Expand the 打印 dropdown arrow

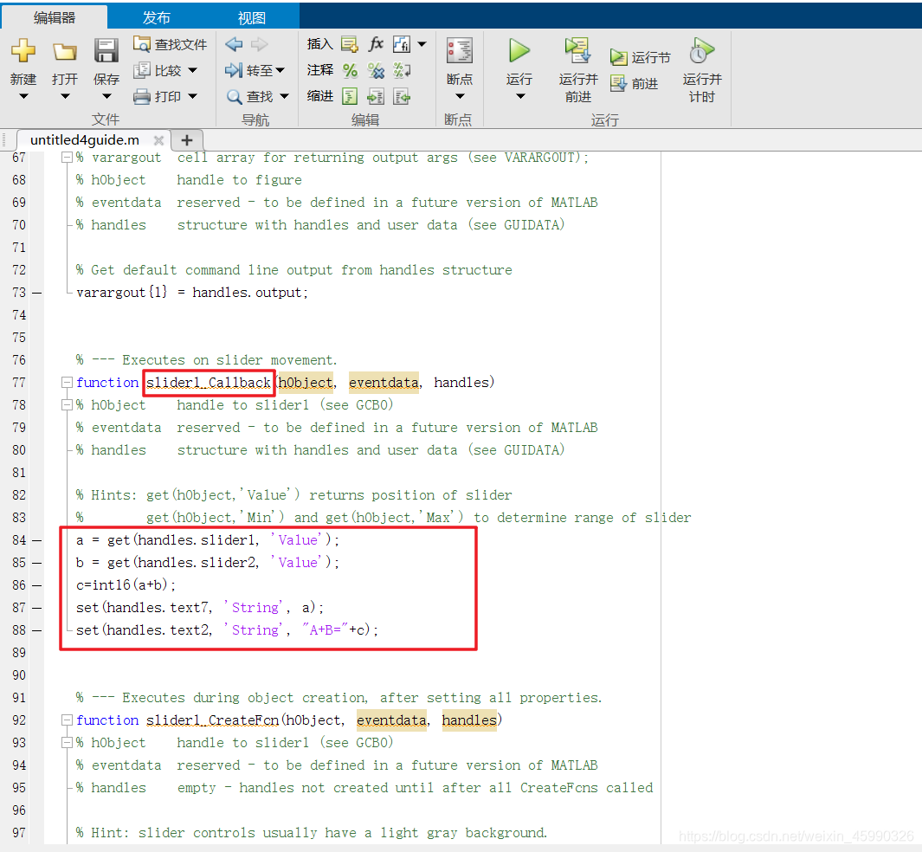coord(192,96)
